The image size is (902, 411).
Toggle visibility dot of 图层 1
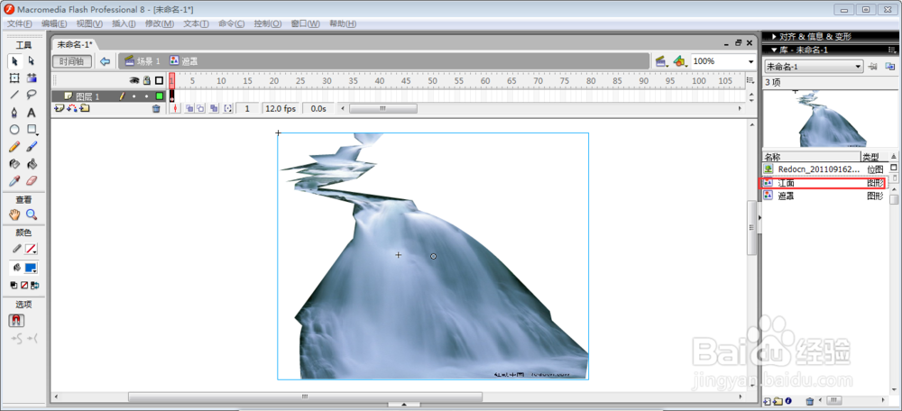point(134,96)
